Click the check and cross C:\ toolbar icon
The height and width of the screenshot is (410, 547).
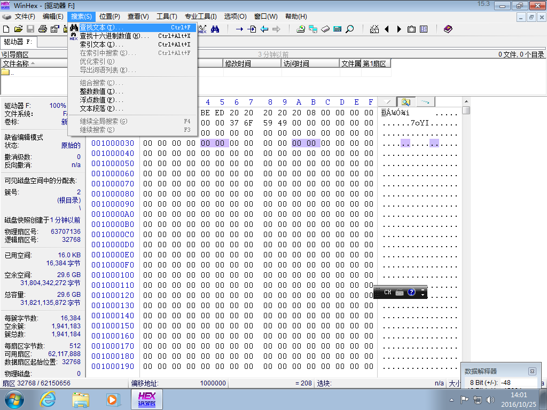point(374,29)
